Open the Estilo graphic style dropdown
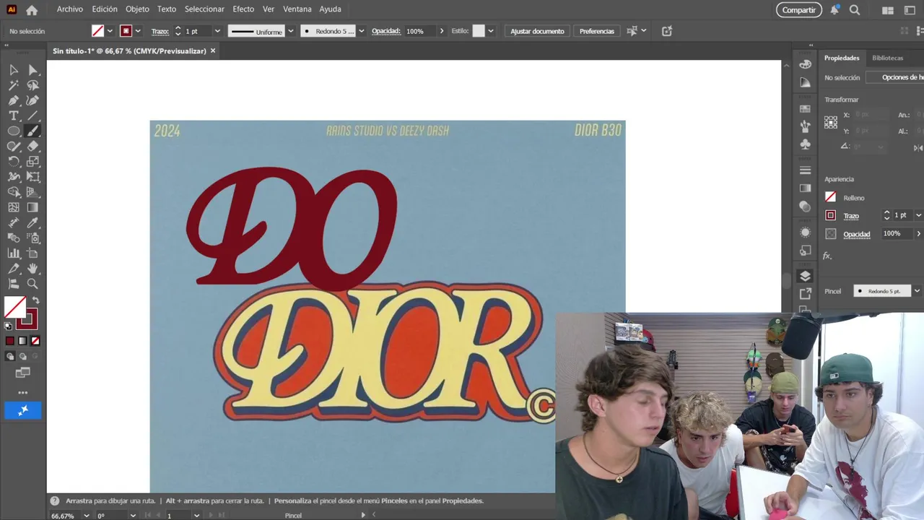 [491, 31]
